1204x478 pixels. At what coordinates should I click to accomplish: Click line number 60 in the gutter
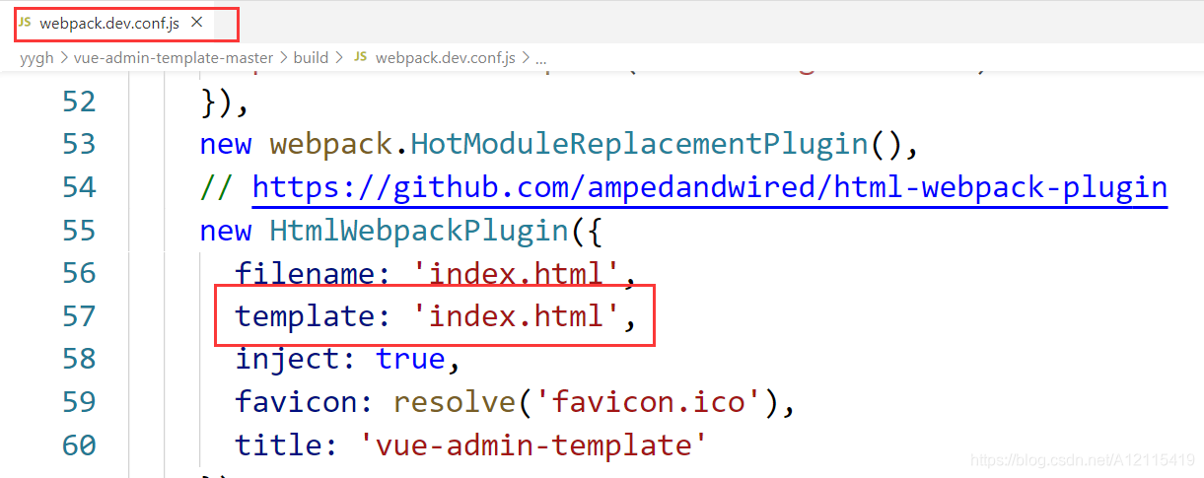79,444
